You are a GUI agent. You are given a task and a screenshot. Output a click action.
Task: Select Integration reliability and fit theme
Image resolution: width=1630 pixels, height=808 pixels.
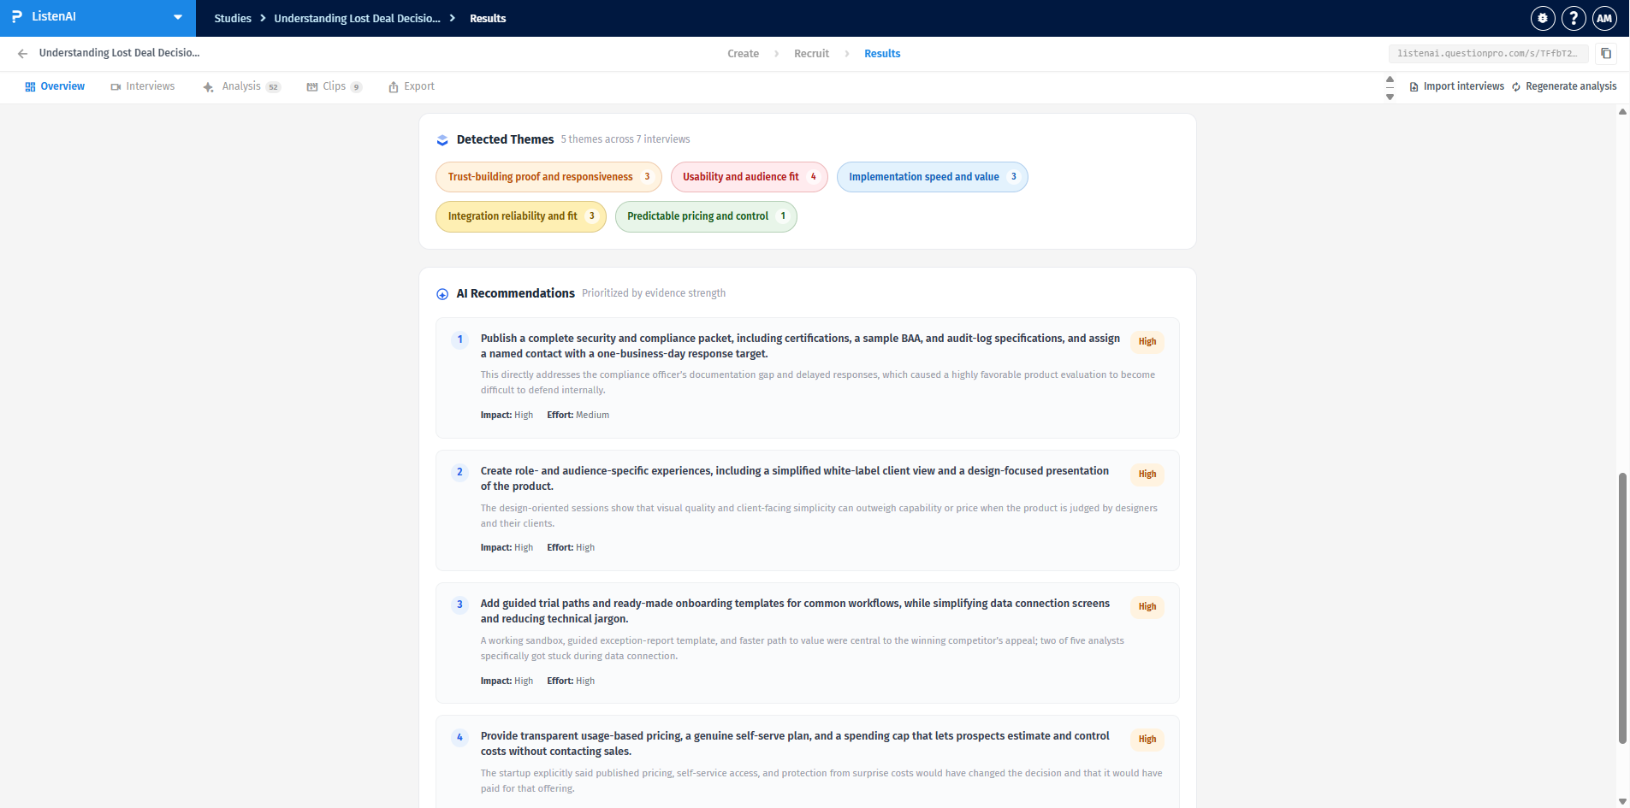pyautogui.click(x=520, y=216)
